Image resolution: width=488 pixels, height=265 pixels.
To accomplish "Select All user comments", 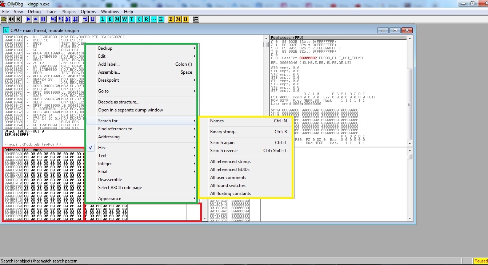I will pos(245,178).
